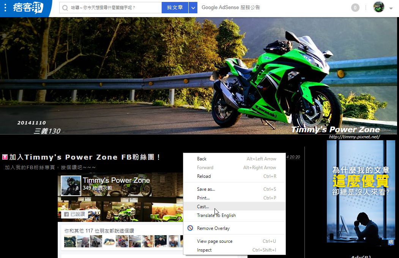Open Timmy's Power Zone Facebook page title

click(116, 180)
